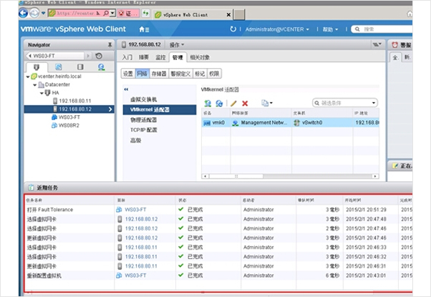Click the browser home icon
The width and height of the screenshot is (431, 297).
(410, 14)
